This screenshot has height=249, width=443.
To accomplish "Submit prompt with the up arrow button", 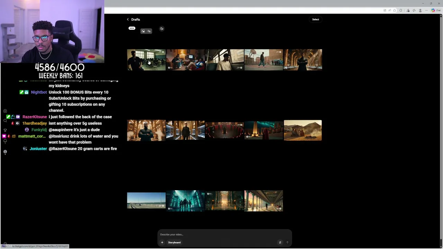I will 287,242.
